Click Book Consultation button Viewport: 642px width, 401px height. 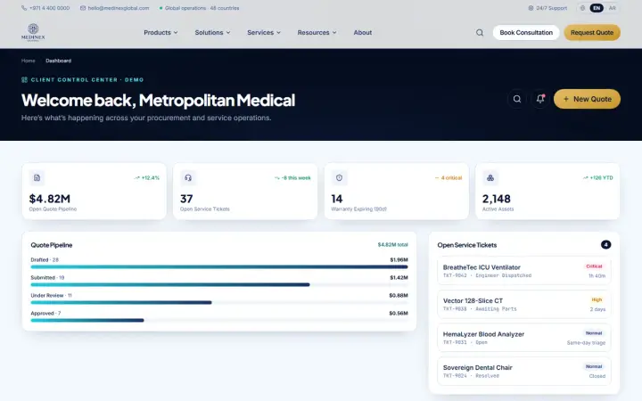tap(526, 32)
